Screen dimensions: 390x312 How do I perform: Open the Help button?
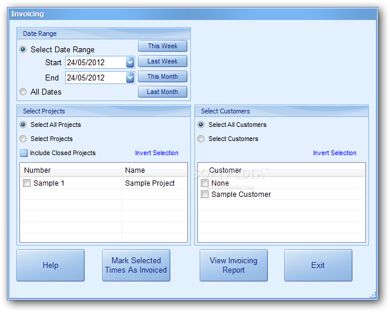click(51, 265)
